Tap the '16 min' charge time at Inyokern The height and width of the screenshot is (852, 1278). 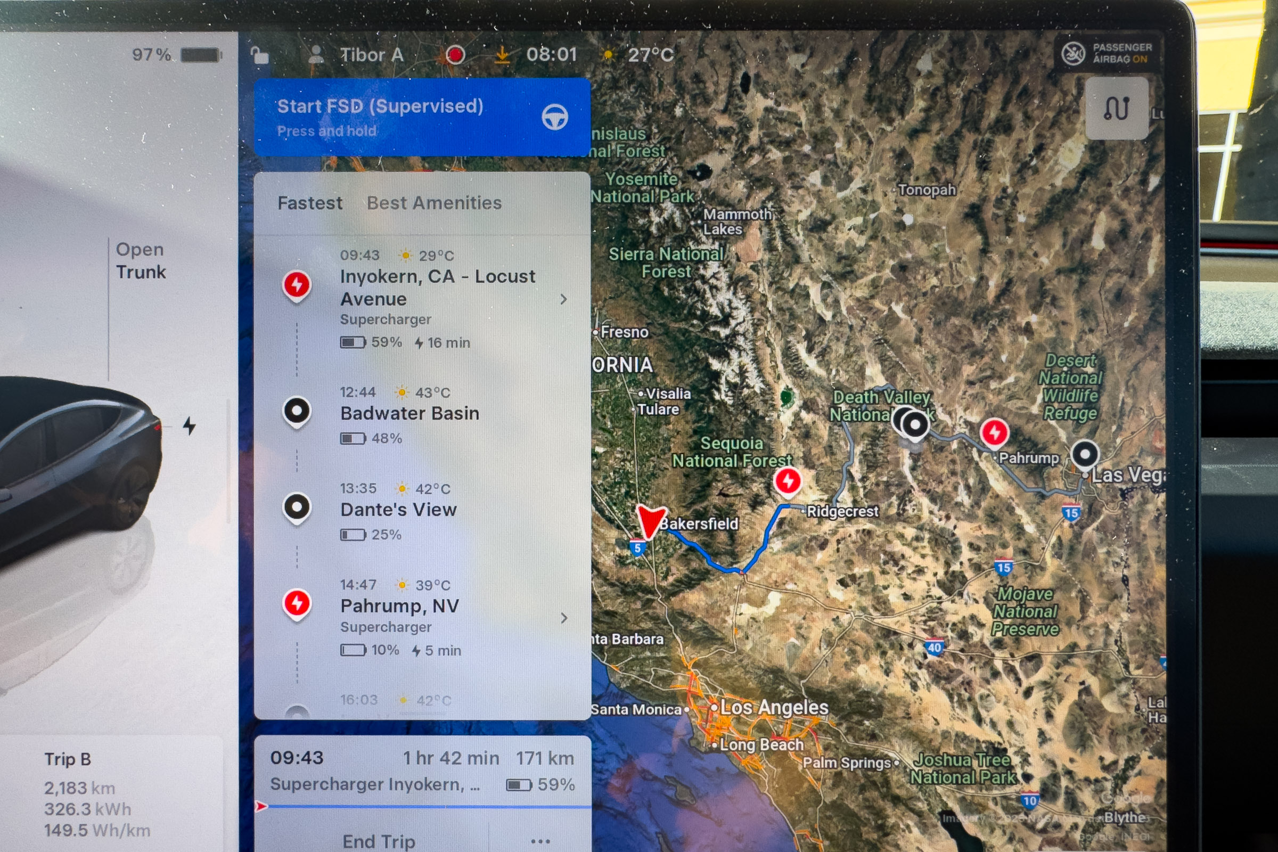pyautogui.click(x=443, y=343)
